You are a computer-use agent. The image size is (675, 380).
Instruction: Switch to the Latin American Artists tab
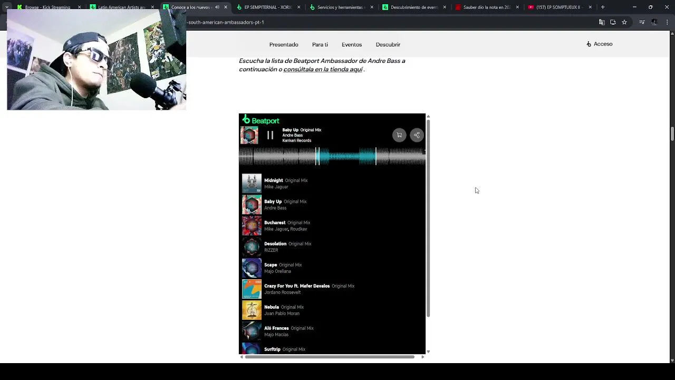pos(121,7)
